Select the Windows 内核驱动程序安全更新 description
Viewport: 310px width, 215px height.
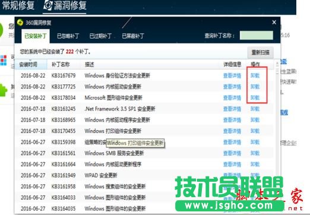(x=118, y=120)
